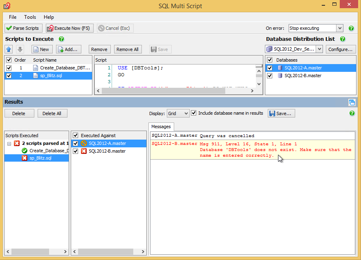Open the On error dropdown
Viewport: 361px width, 260px height.
339,28
